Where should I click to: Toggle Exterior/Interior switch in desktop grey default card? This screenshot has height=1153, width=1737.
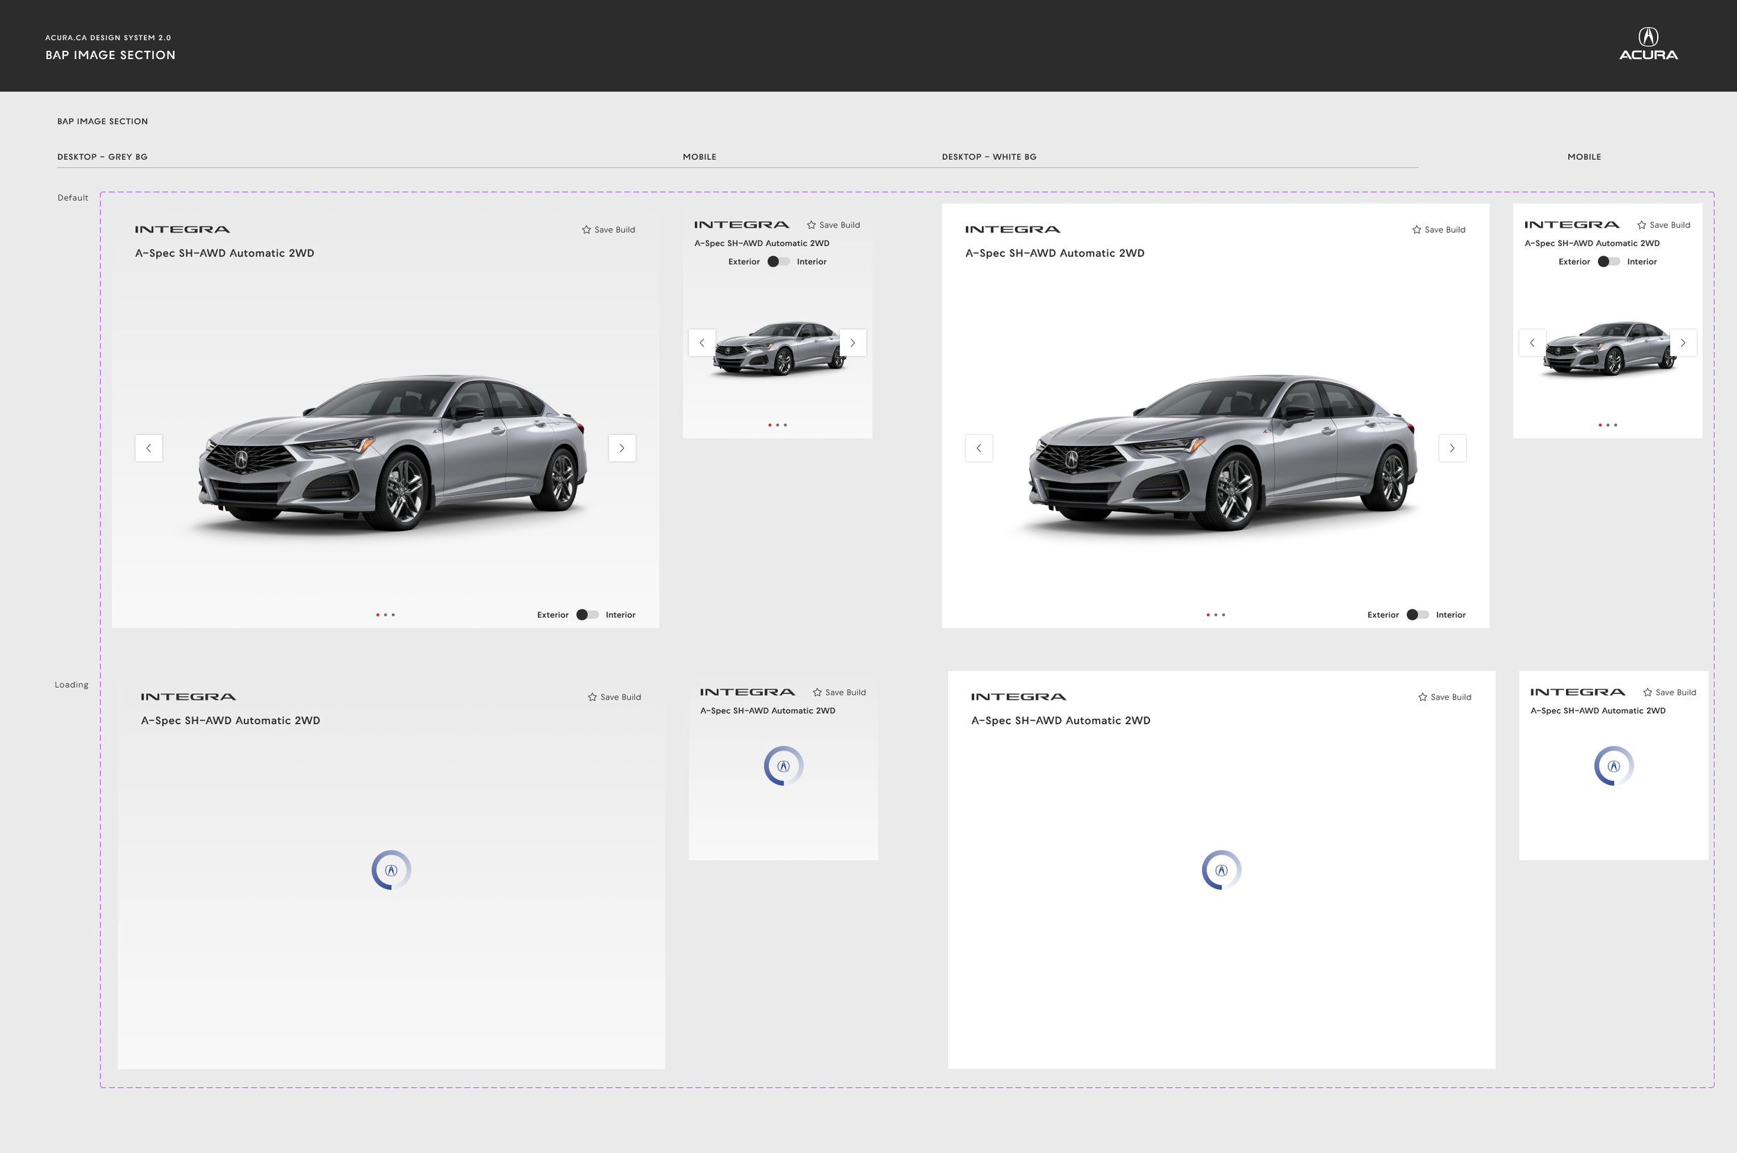587,615
